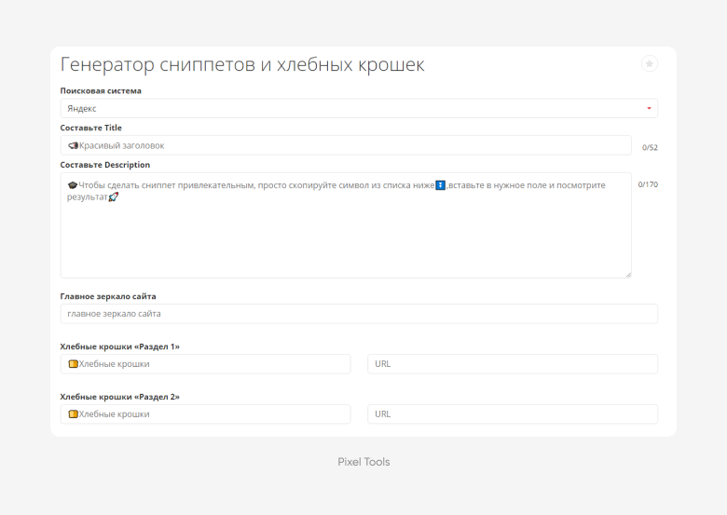Click inside the Description text area
Screen dimensions: 727x515
pyautogui.click(x=346, y=225)
